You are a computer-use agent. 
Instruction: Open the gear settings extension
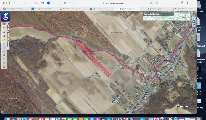coord(70,3)
